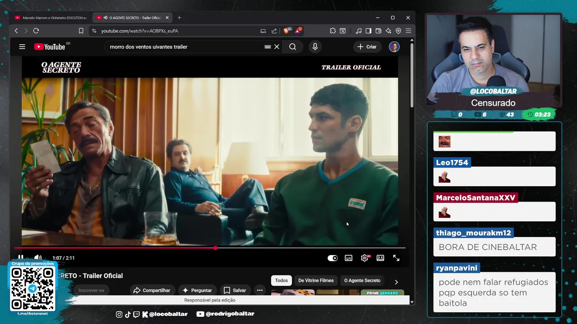The width and height of the screenshot is (577, 324).
Task: Enter fullscreen mode
Action: point(396,258)
